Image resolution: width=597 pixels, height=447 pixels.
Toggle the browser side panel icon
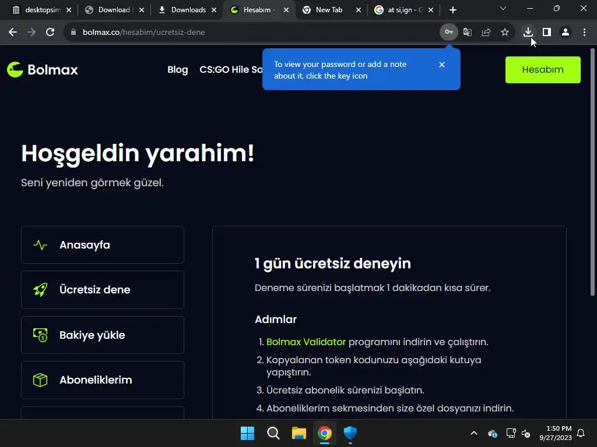(547, 33)
